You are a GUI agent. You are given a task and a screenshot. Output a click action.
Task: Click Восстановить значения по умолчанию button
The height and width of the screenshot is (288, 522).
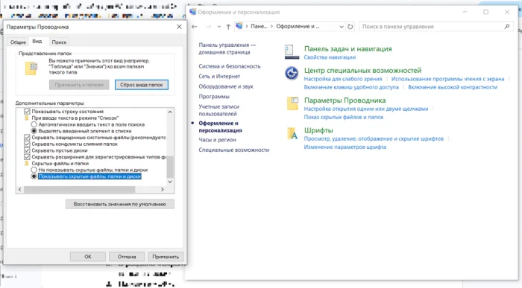[120, 204]
